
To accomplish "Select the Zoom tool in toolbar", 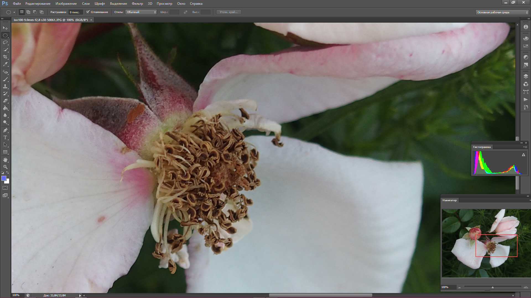I will (5, 167).
